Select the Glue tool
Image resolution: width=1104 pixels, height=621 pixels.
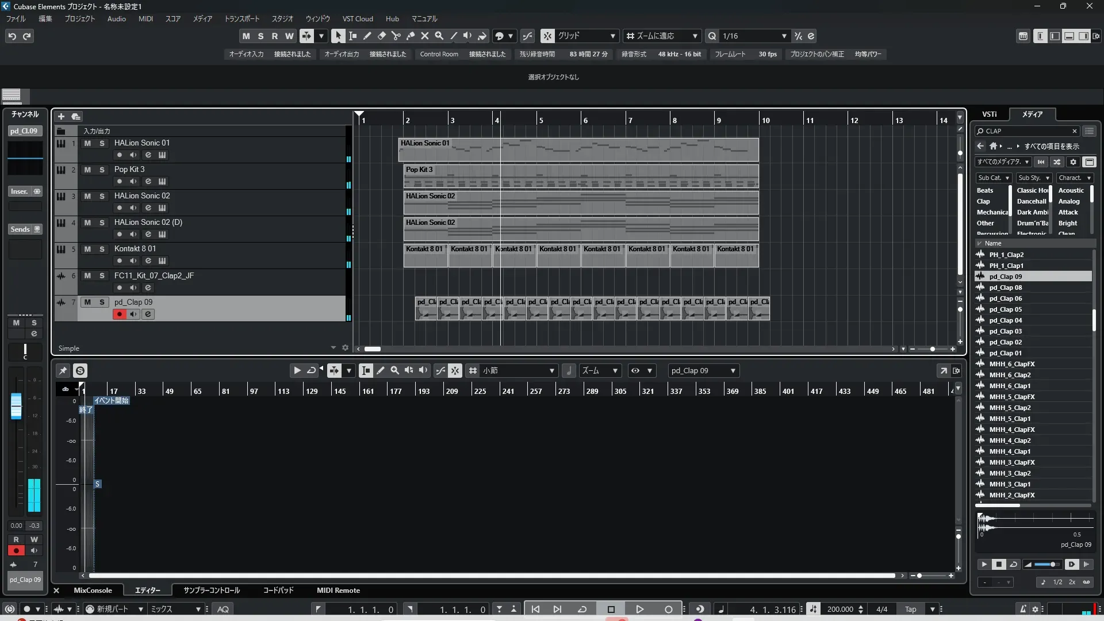coord(410,36)
